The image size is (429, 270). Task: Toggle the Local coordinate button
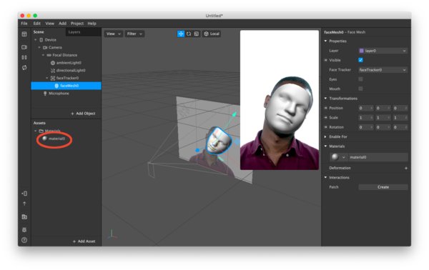coord(212,34)
